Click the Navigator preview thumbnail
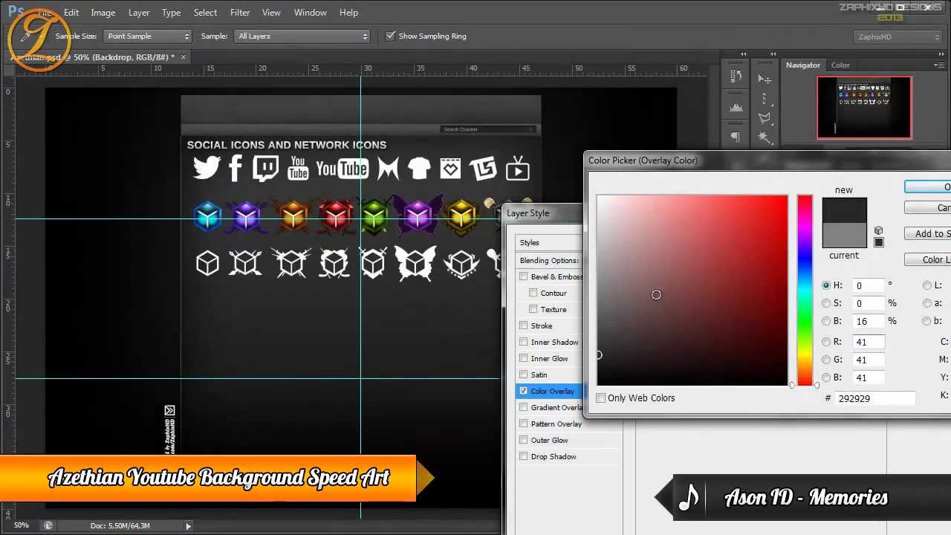The width and height of the screenshot is (951, 535). coord(864,108)
